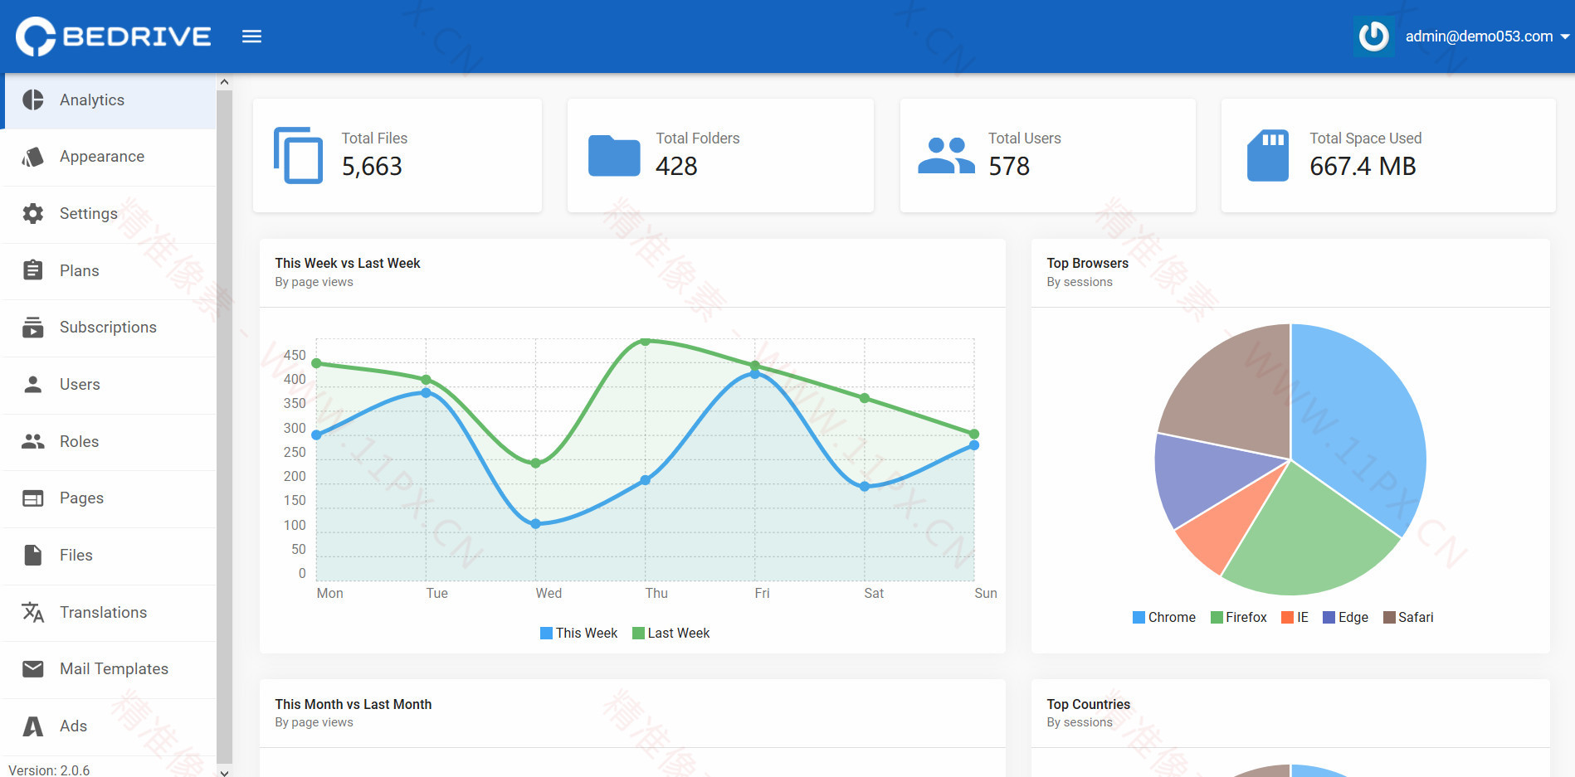Click the Files document icon
The height and width of the screenshot is (777, 1575).
33,555
